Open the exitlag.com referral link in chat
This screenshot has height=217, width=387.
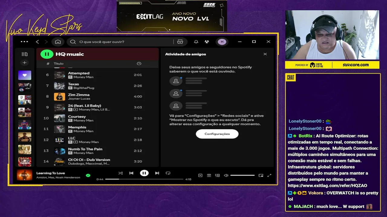327,186
